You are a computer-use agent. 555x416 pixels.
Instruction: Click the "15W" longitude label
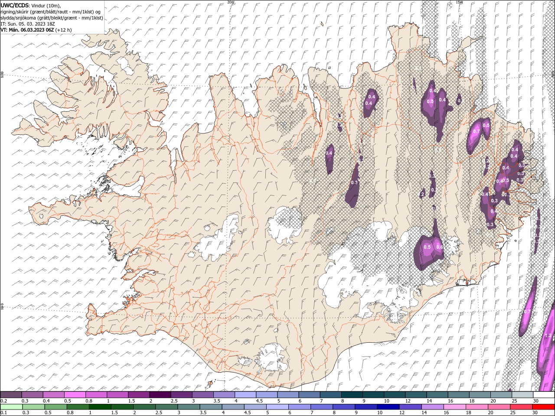pos(459,2)
